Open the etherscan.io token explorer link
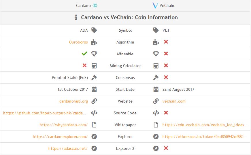Viewport: 251px width, 155px height. [x=204, y=137]
